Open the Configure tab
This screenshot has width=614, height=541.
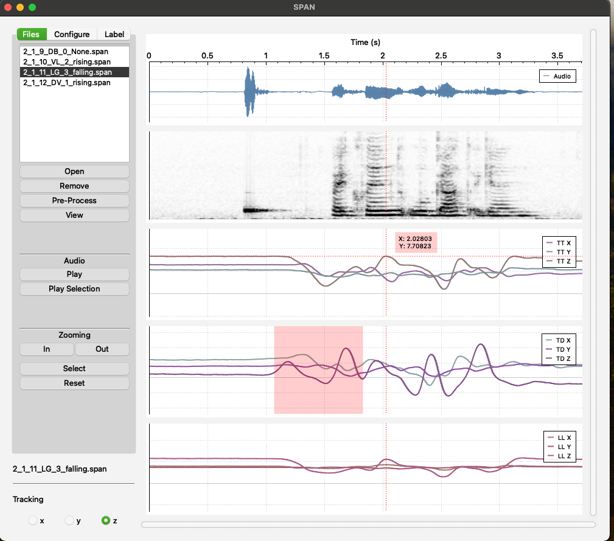(x=72, y=35)
